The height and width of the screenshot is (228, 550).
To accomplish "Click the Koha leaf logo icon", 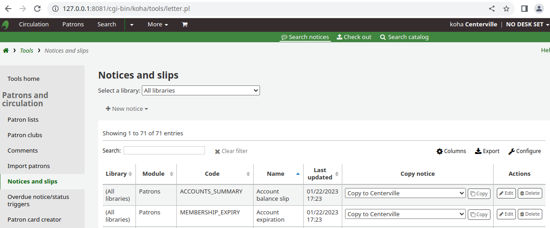I will [5, 25].
